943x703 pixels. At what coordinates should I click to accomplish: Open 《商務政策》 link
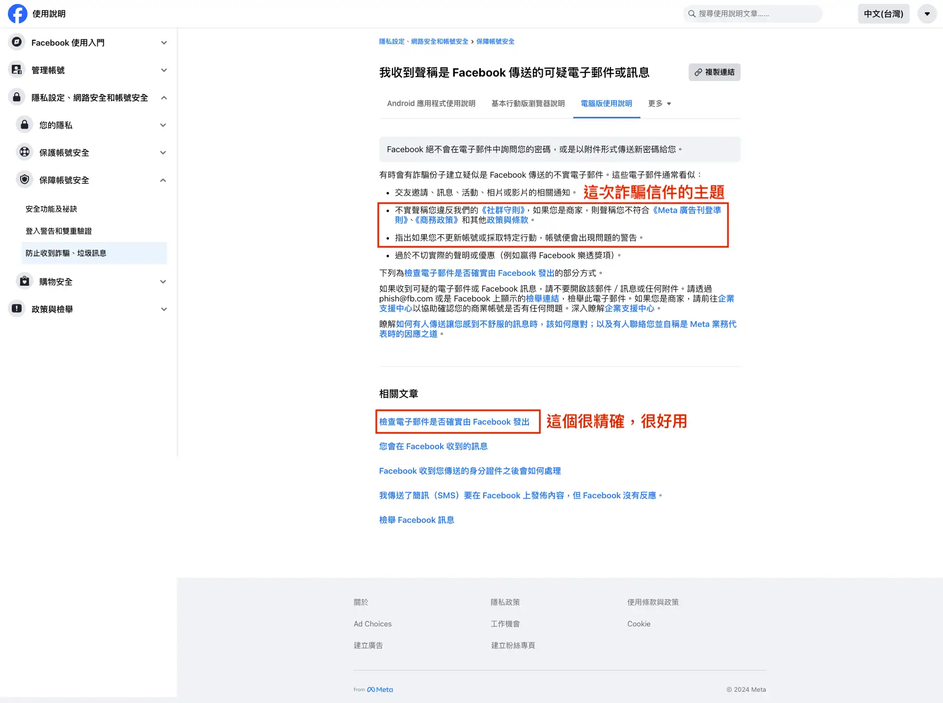pyautogui.click(x=437, y=220)
